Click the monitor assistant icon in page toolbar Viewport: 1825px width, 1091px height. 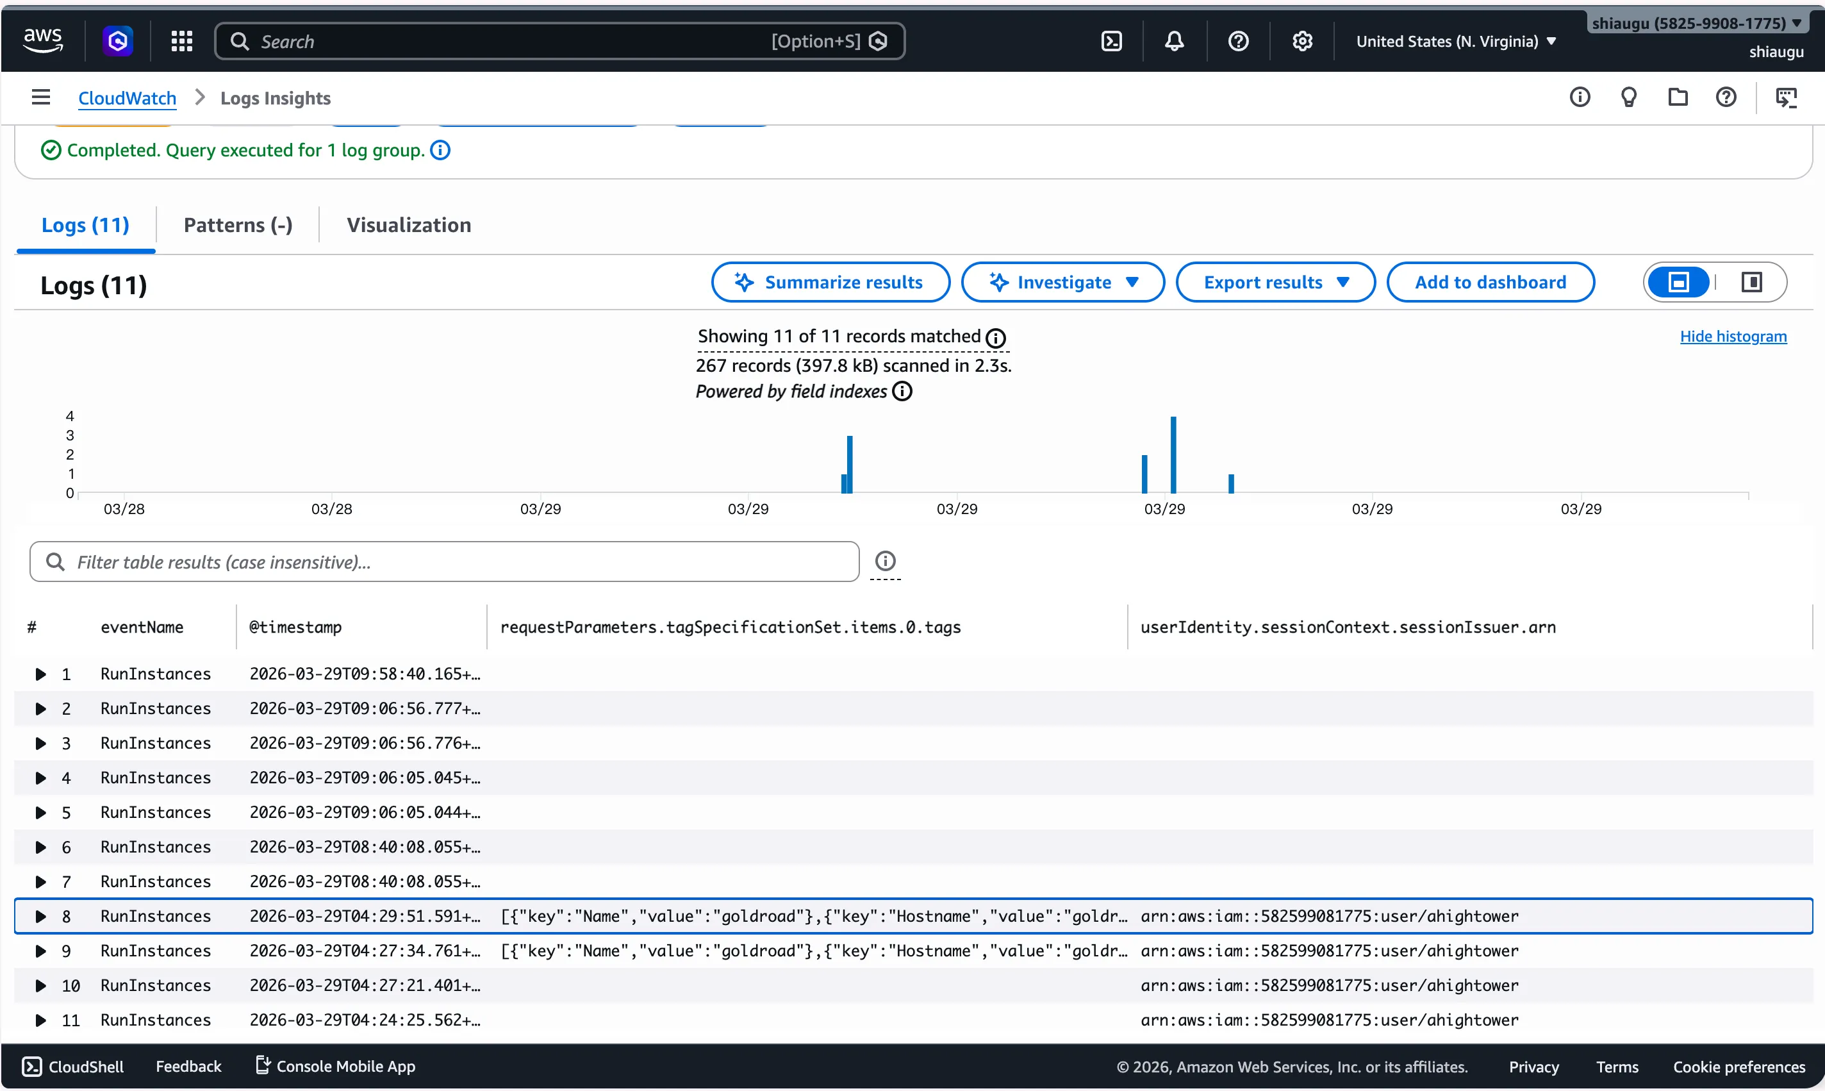coord(1787,97)
